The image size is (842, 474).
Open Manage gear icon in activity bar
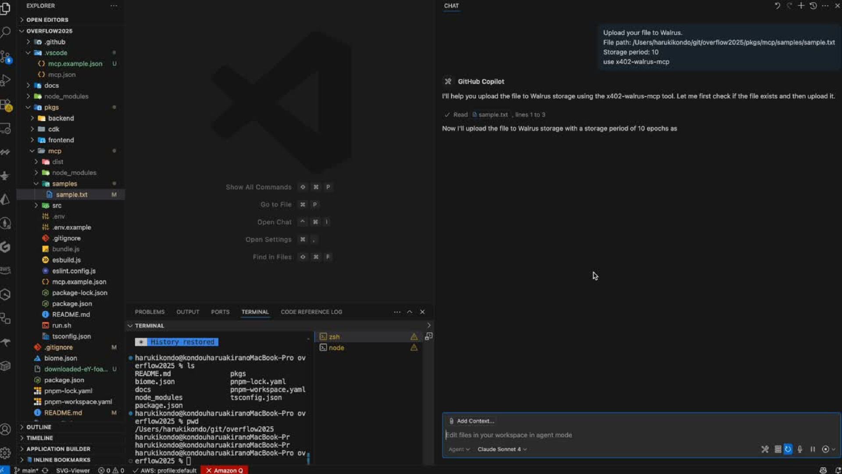(5, 453)
